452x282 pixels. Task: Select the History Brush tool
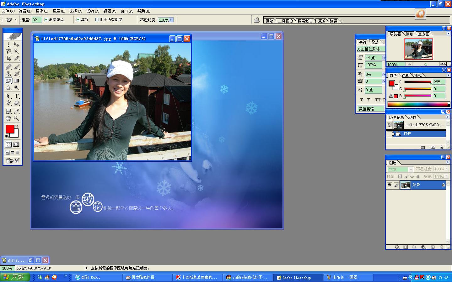pos(17,73)
